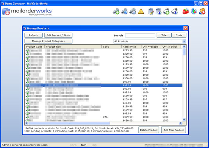Open the red toolbox icon
Viewport: 209px width, 148px height.
tap(186, 11)
